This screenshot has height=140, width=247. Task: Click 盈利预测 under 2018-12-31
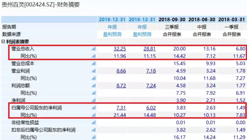click(142, 34)
